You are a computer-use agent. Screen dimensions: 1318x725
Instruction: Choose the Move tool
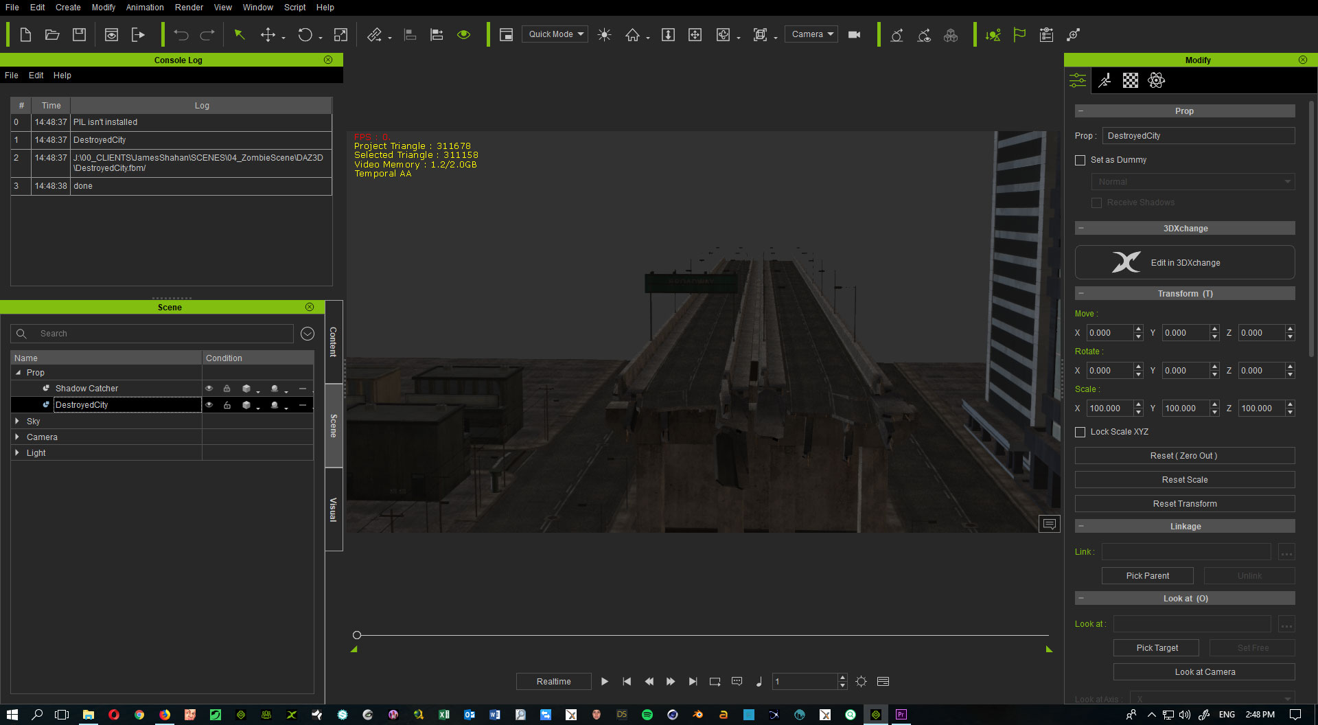pyautogui.click(x=268, y=34)
